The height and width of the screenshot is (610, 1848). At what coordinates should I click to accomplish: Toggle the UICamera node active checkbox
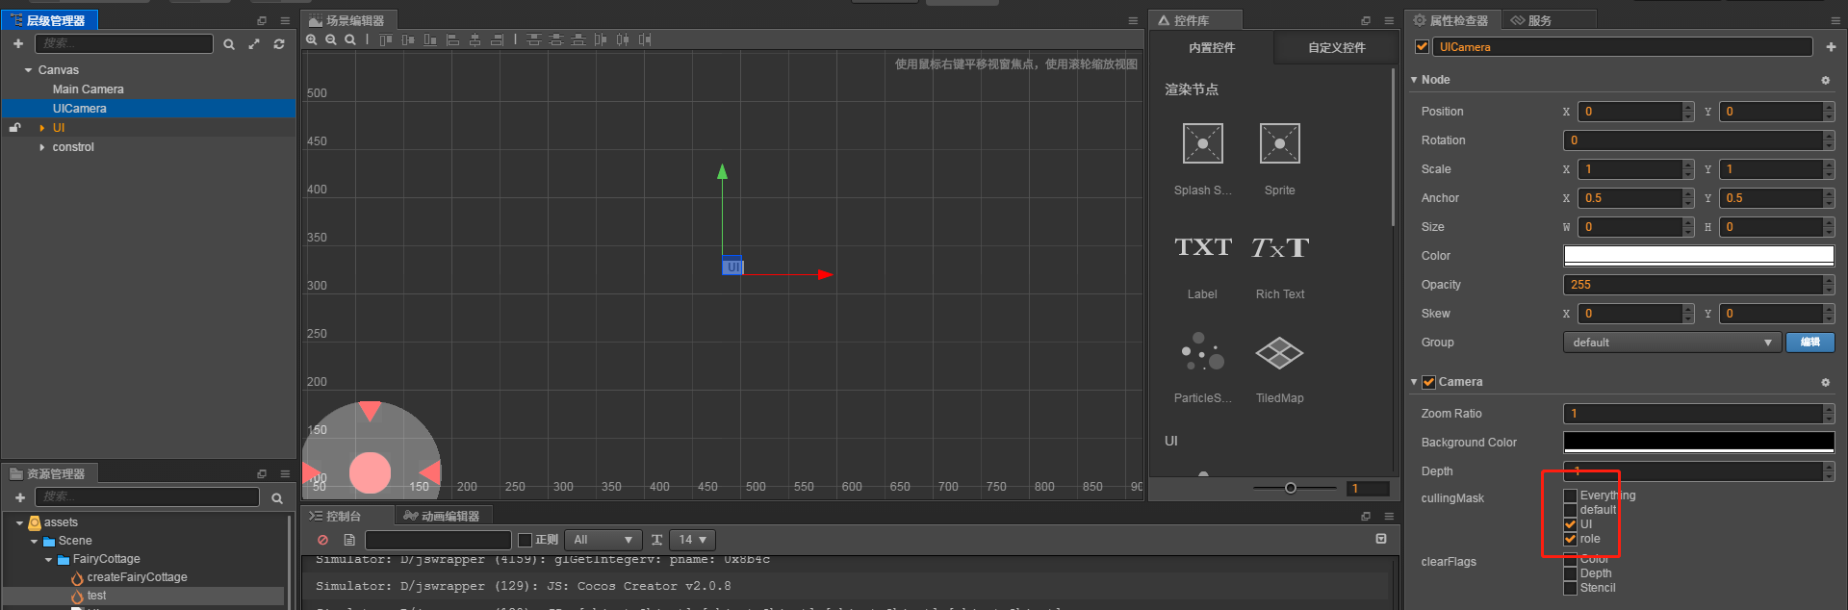coord(1422,46)
